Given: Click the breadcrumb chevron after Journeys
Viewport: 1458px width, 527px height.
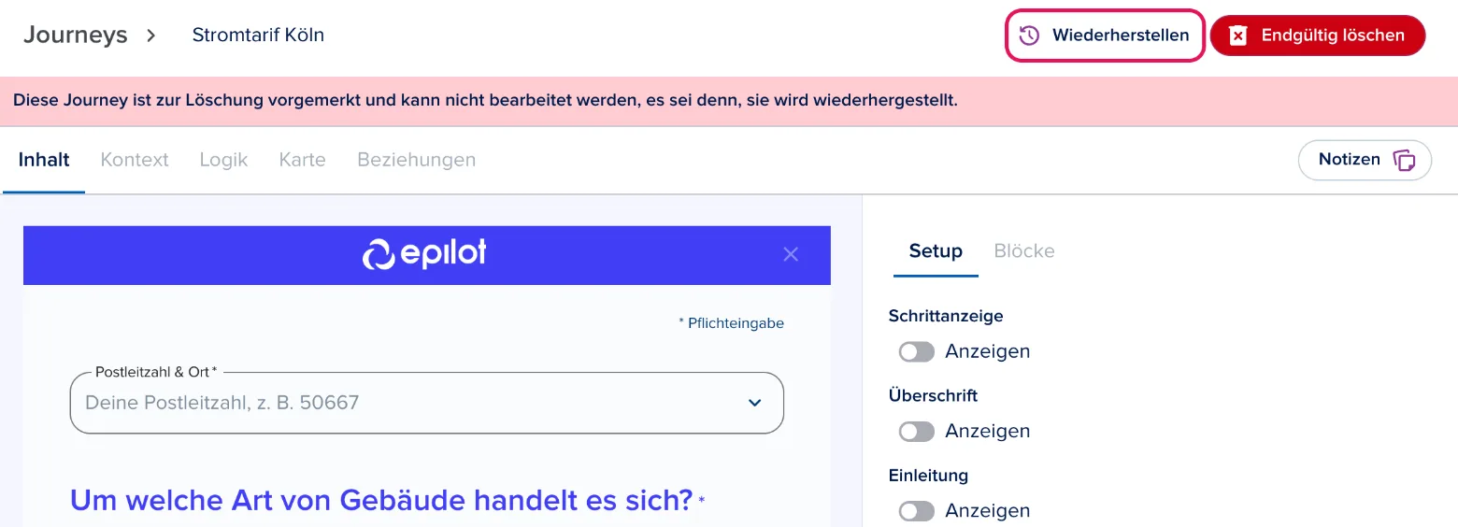Looking at the screenshot, I should (151, 36).
